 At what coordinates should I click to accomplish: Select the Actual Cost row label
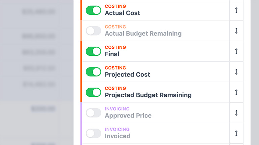[122, 13]
